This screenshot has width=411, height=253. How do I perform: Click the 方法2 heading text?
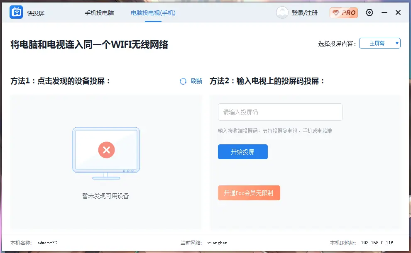[267, 81]
